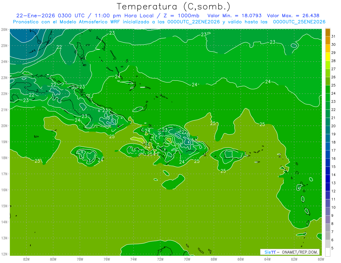
Task: Pick the lime swatch between 27 and 28
Action: point(328,65)
